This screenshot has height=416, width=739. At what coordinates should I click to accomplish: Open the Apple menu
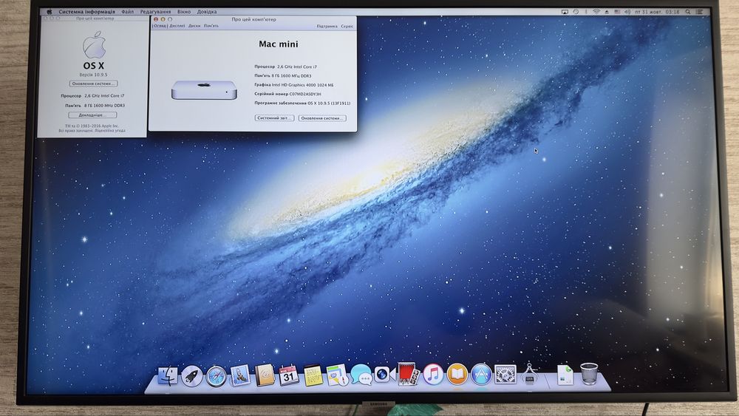pos(50,12)
